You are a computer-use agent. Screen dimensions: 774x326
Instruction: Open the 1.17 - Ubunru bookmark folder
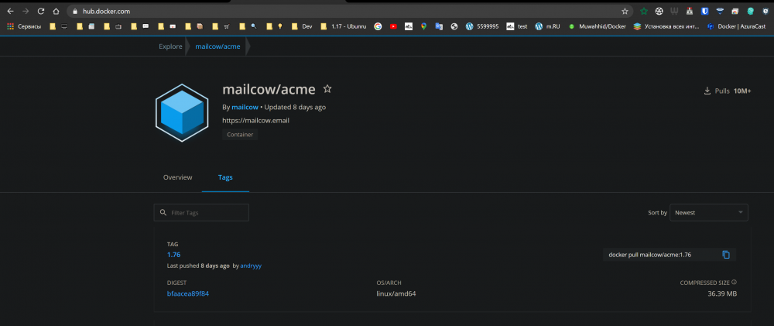tap(344, 26)
